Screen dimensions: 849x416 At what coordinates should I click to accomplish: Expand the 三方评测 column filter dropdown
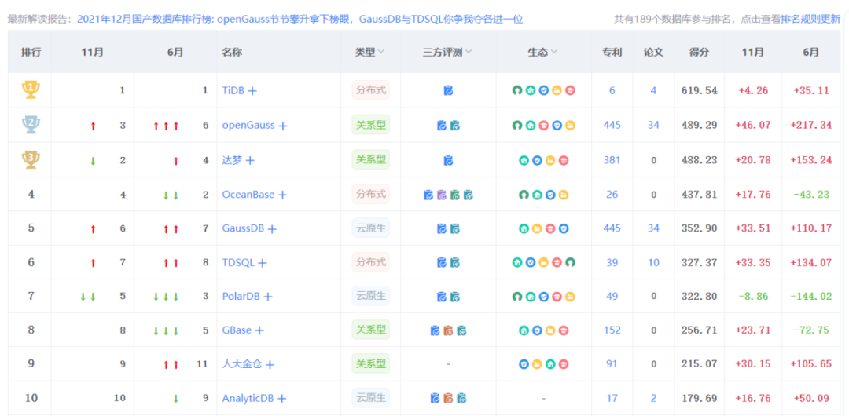click(x=469, y=52)
